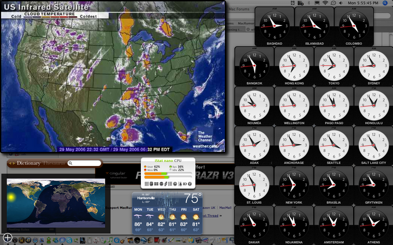
Task: Click the Wellington clock widget
Action: (x=294, y=106)
